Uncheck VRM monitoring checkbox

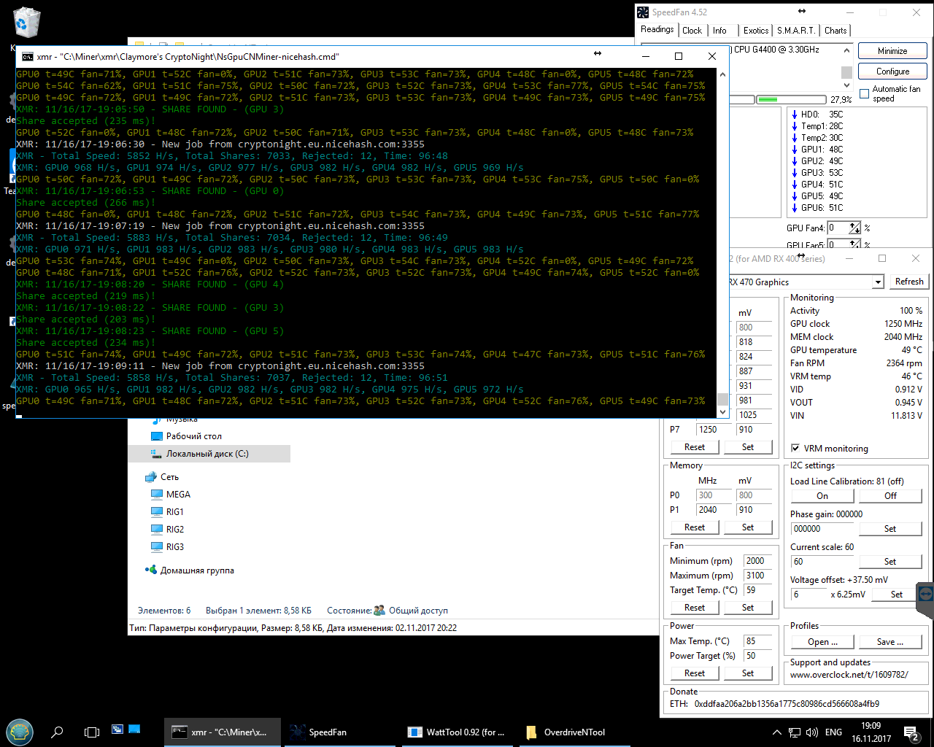pyautogui.click(x=795, y=448)
